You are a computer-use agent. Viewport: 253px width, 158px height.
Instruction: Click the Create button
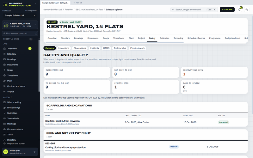pyautogui.click(x=227, y=9)
